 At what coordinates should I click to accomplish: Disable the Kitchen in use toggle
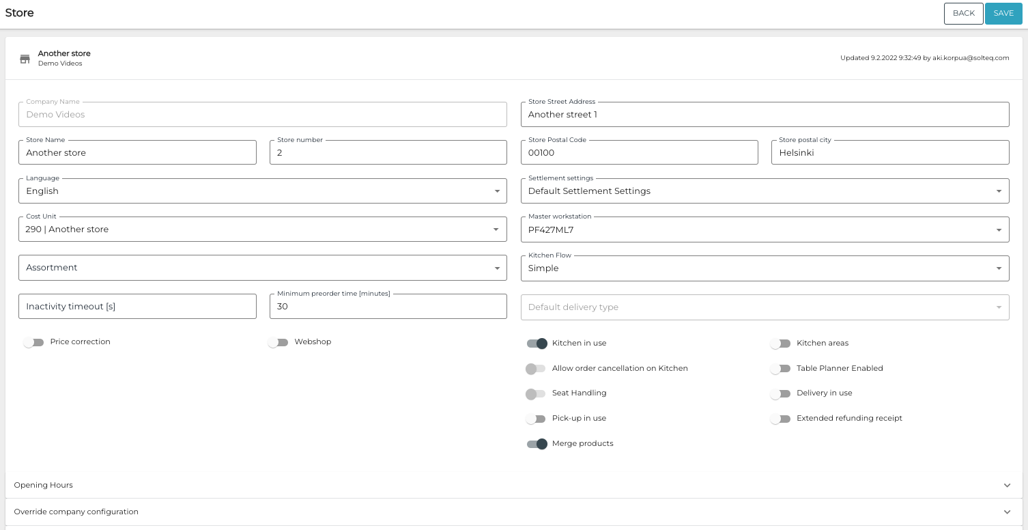[537, 344]
